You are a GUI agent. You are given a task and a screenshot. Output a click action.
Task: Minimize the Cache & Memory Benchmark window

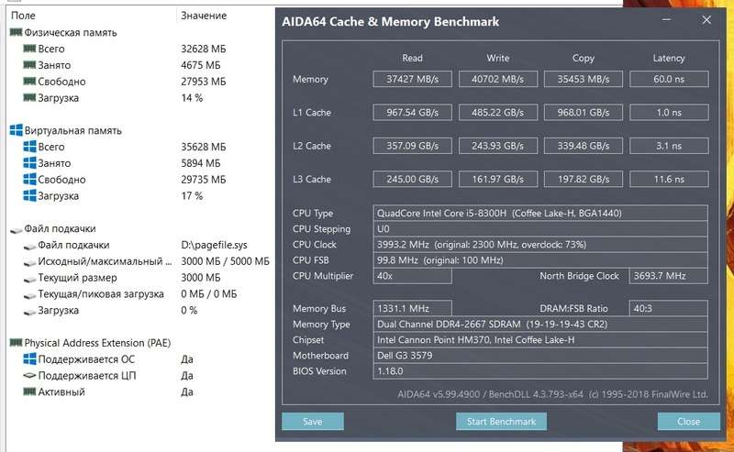(x=664, y=21)
